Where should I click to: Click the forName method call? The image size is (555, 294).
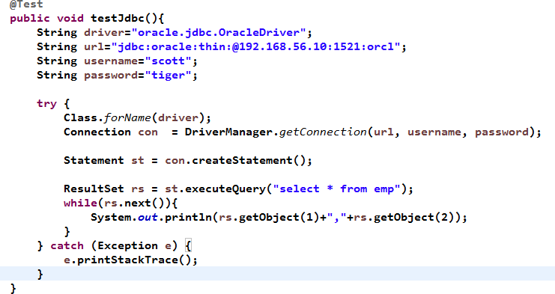click(x=127, y=117)
